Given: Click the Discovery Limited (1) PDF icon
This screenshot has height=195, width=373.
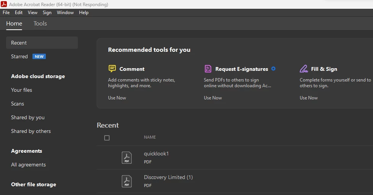Looking at the screenshot, I should 126,181.
